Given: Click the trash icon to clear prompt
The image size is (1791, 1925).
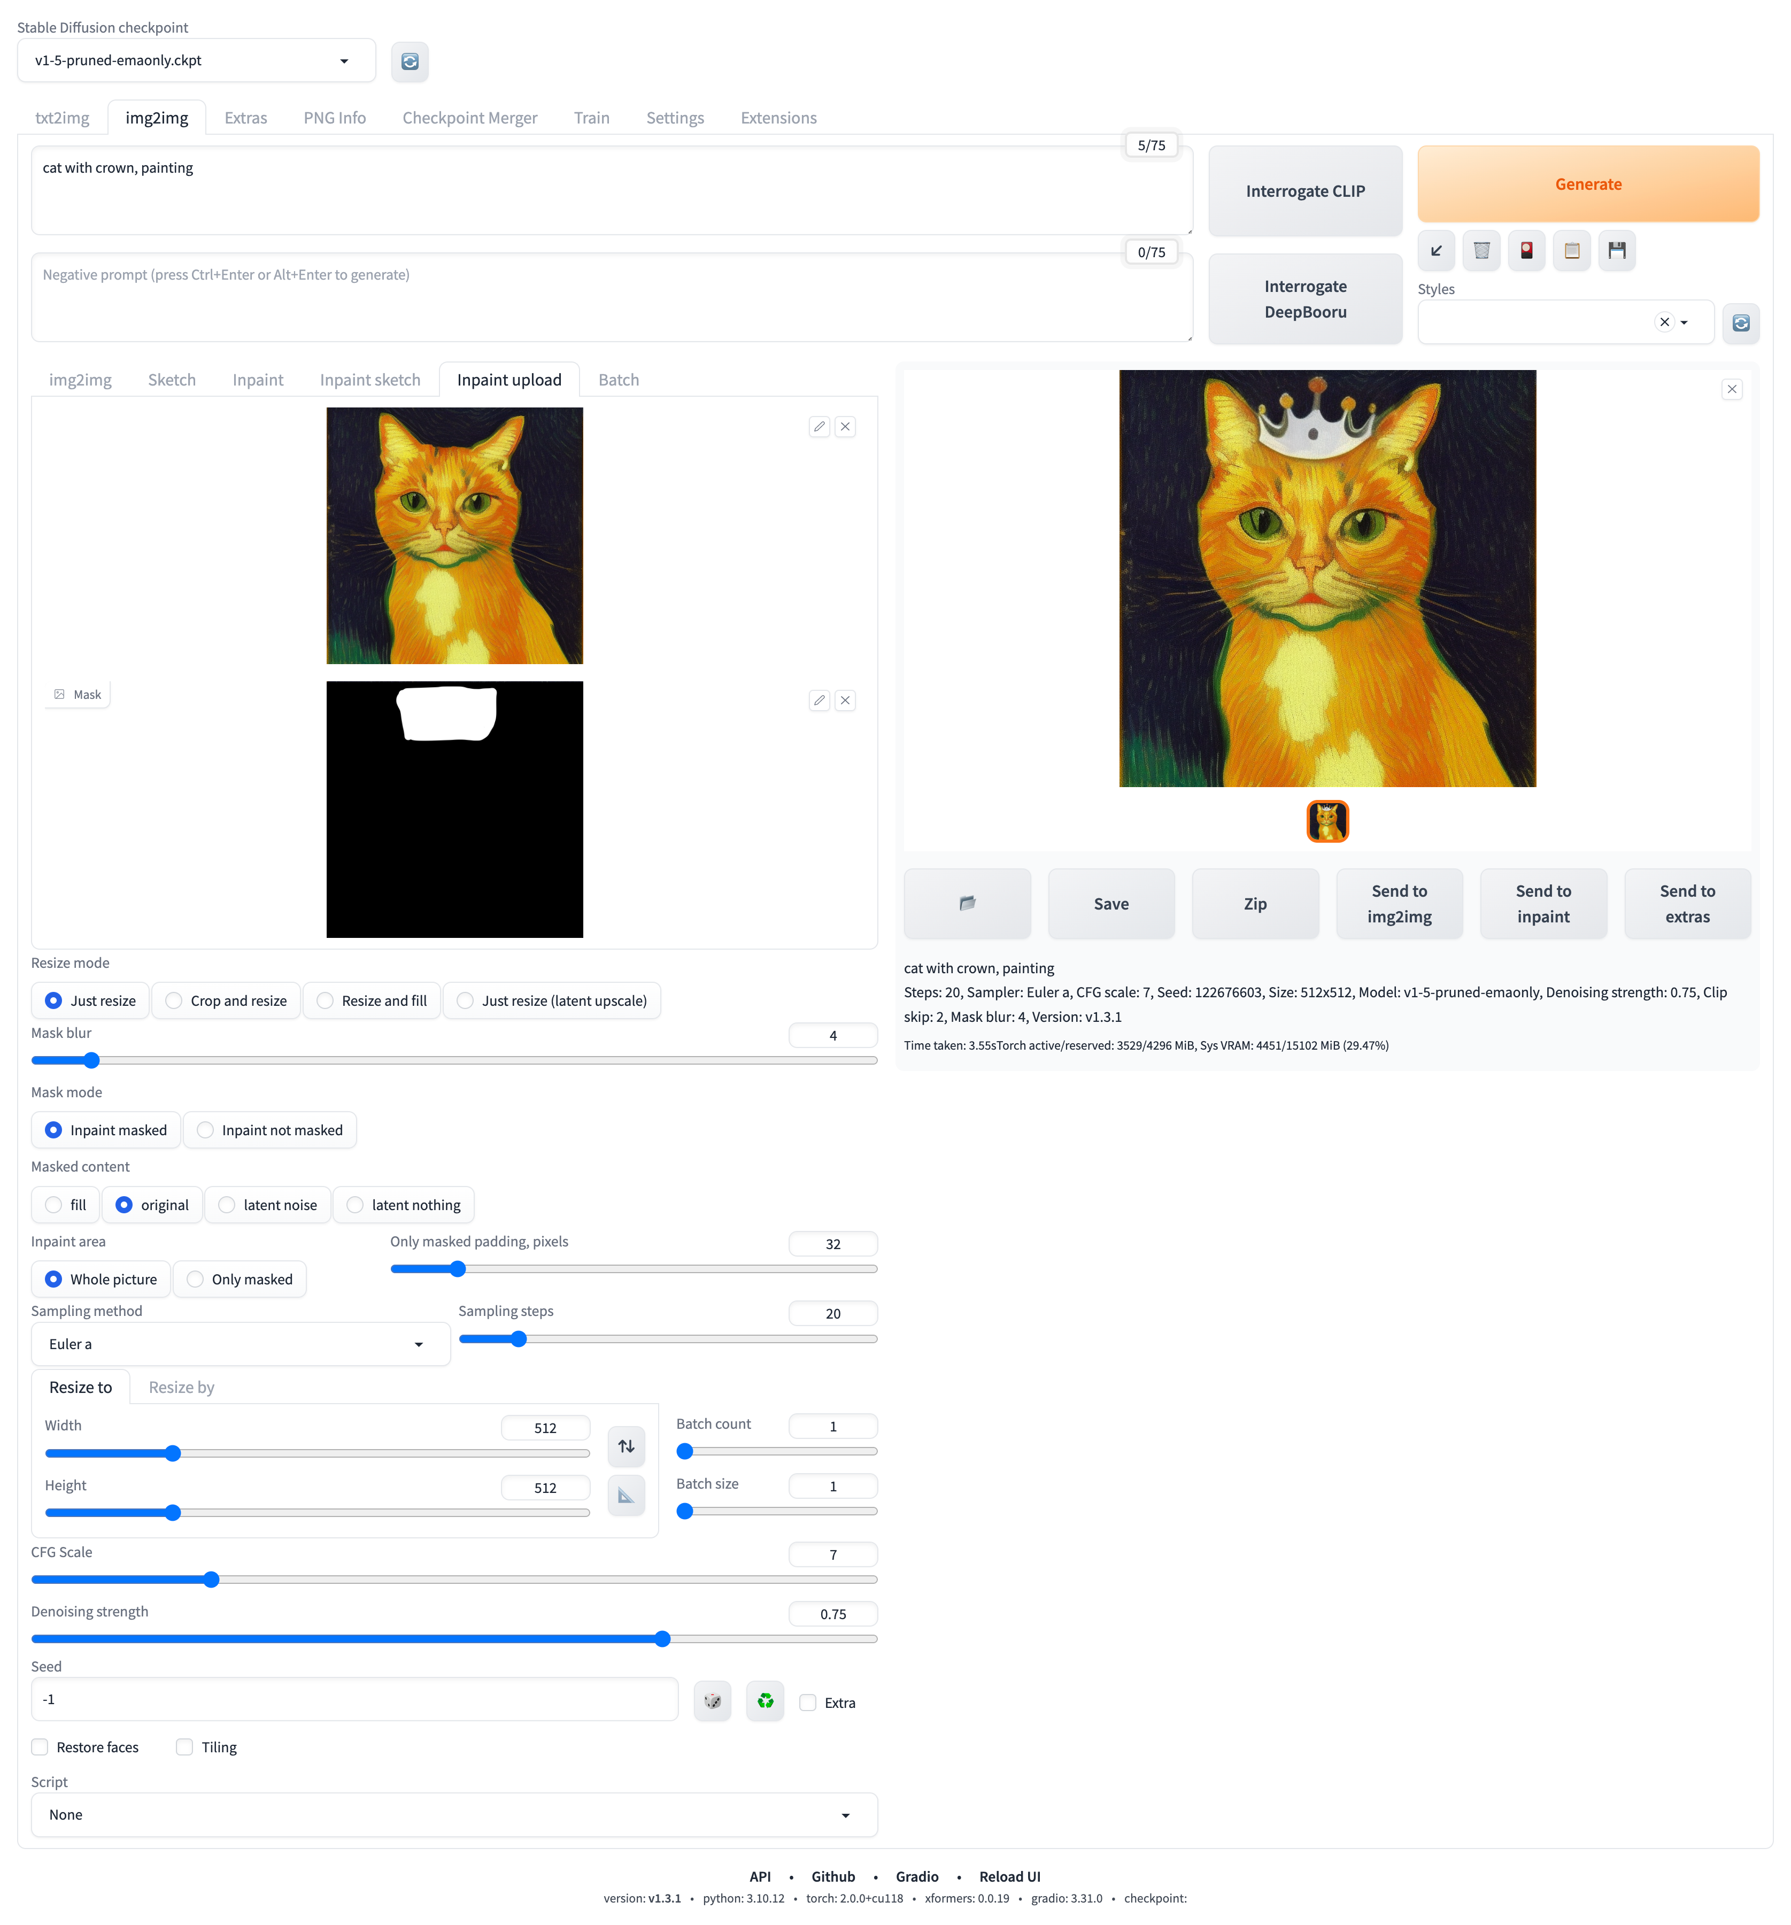Looking at the screenshot, I should click(x=1480, y=251).
